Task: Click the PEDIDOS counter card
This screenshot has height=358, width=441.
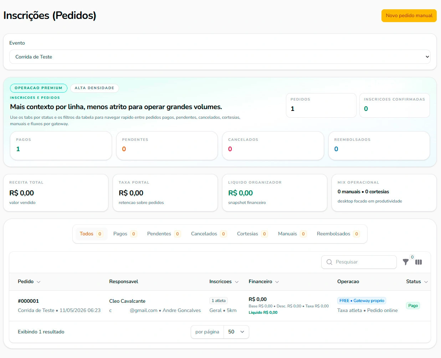Action: pos(321,105)
